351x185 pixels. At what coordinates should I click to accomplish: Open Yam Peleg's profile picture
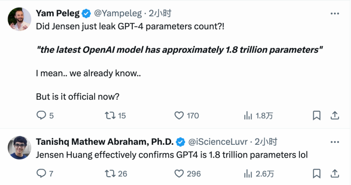click(19, 19)
